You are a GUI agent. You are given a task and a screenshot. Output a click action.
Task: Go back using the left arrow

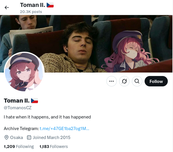7,8
